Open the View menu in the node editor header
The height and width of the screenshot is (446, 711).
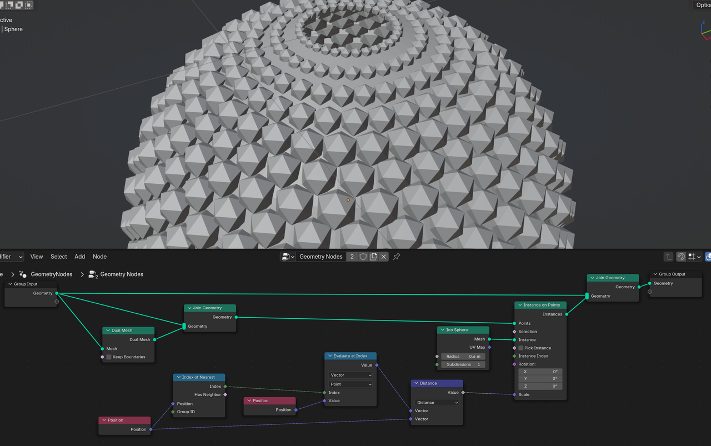[36, 257]
